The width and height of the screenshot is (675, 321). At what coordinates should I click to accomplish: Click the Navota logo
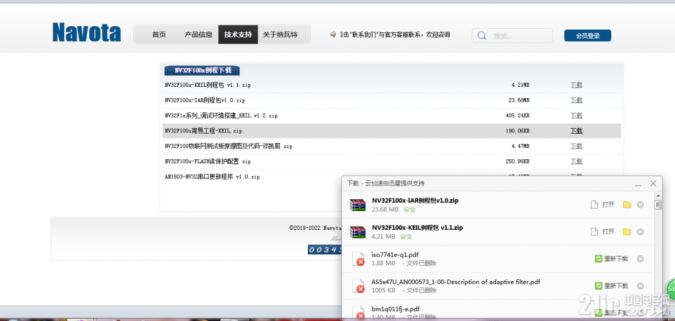(86, 33)
